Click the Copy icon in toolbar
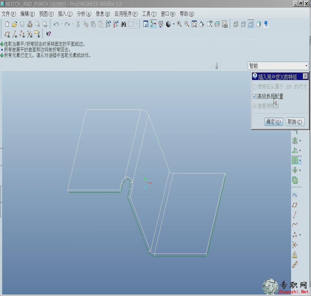 (x=86, y=24)
